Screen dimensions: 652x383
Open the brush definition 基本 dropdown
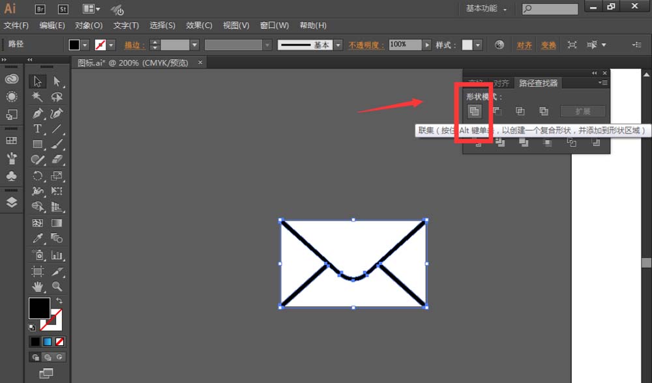(x=338, y=45)
